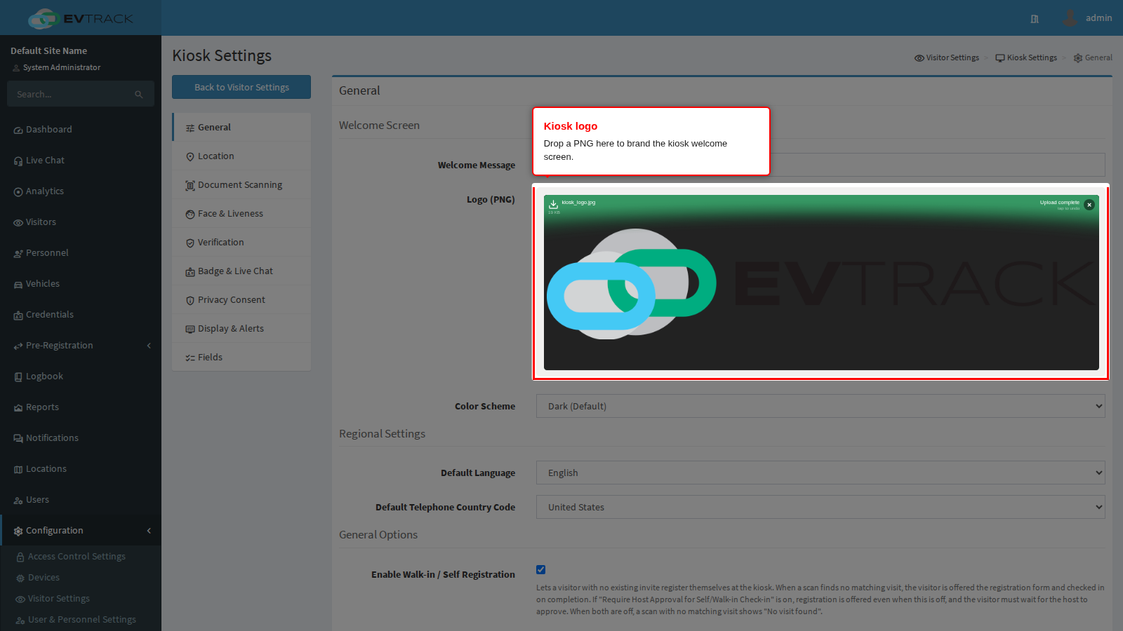Screen dimensions: 1123x631
Task: Click the Personnel icon in the sidebar
Action: (x=18, y=254)
